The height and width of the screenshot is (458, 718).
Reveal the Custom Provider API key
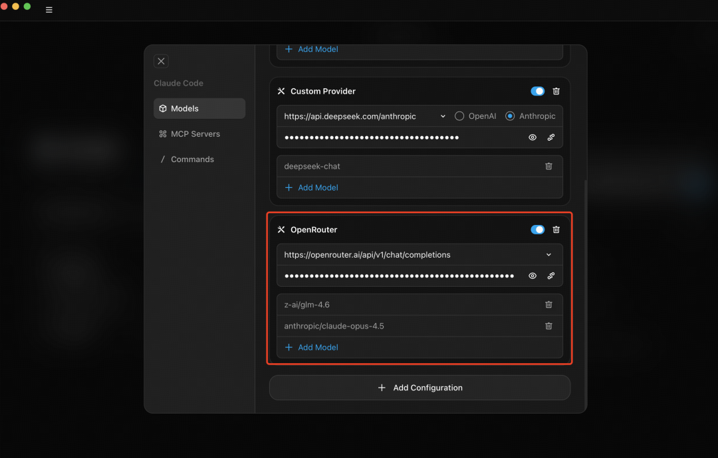(533, 137)
